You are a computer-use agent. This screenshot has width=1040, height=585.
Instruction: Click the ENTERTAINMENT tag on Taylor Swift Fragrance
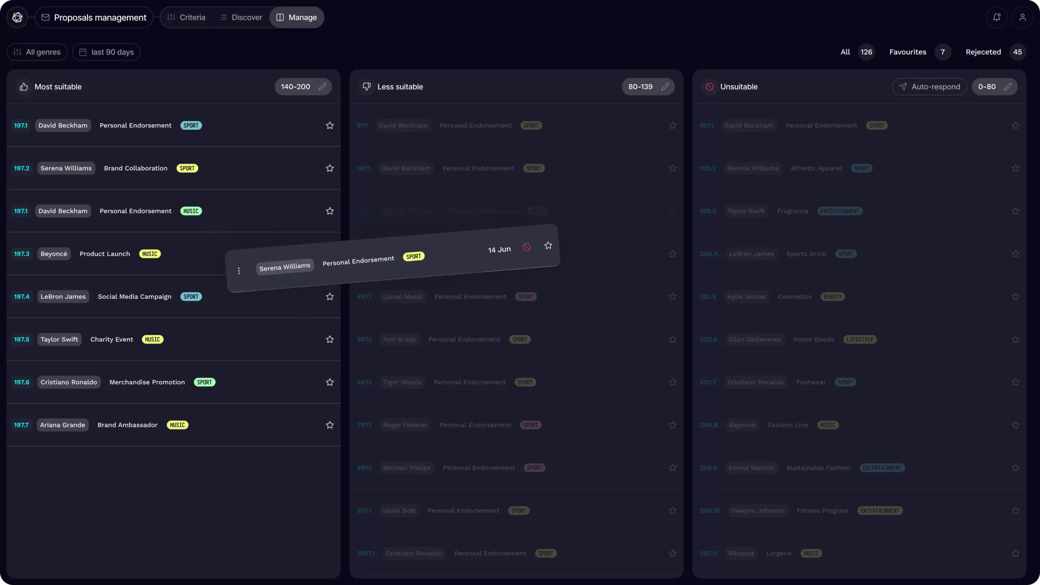click(840, 211)
